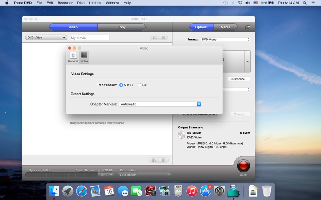Open the DVD-Video project type dropdown
The image size is (321, 200).
click(x=46, y=38)
